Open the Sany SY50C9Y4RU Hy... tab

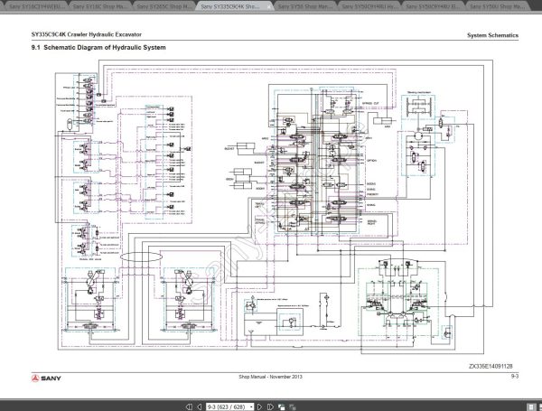tap(369, 6)
